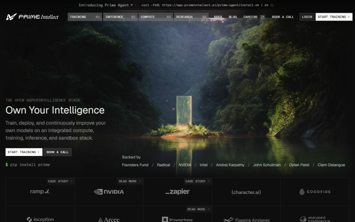355x222 pixels.
Task: Click Start Training in the header
Action: 334,17
